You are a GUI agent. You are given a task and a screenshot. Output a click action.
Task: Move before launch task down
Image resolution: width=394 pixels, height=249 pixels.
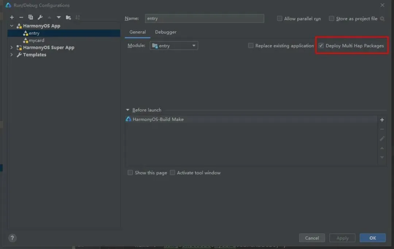pos(382,157)
